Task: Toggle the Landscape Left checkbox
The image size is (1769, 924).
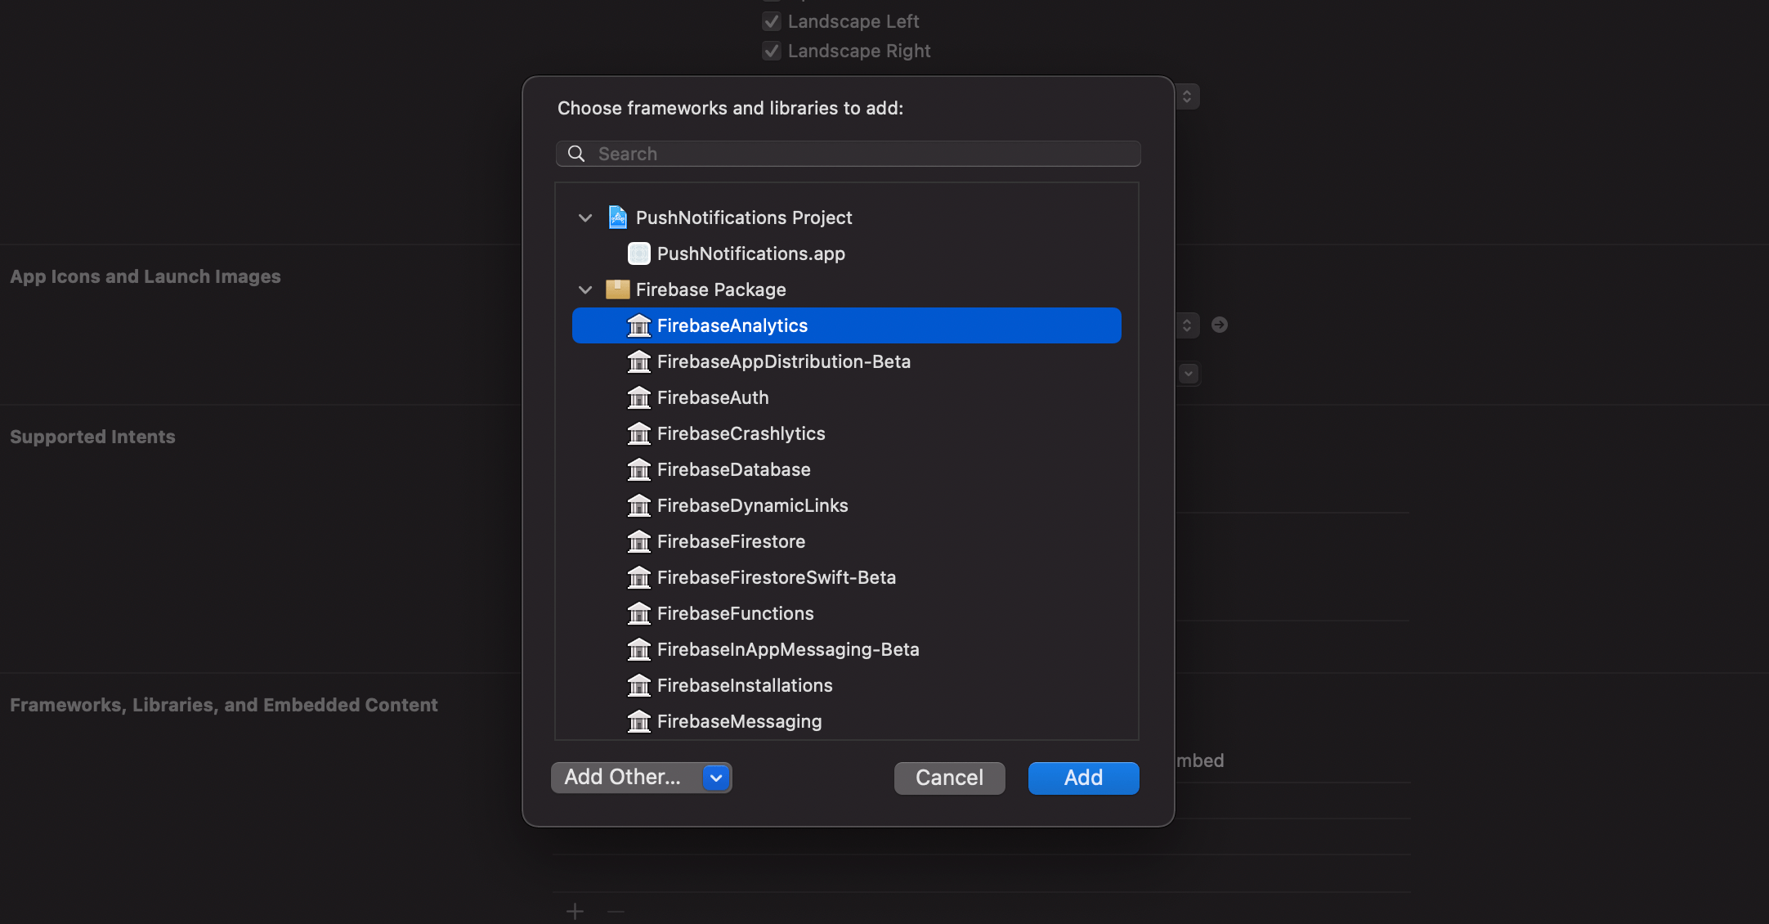Action: pos(771,21)
